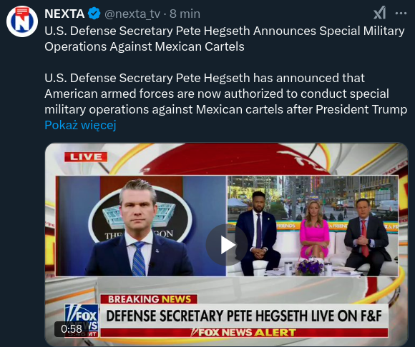
Task: Click the tweet body paragraph text
Action: [x=226, y=94]
